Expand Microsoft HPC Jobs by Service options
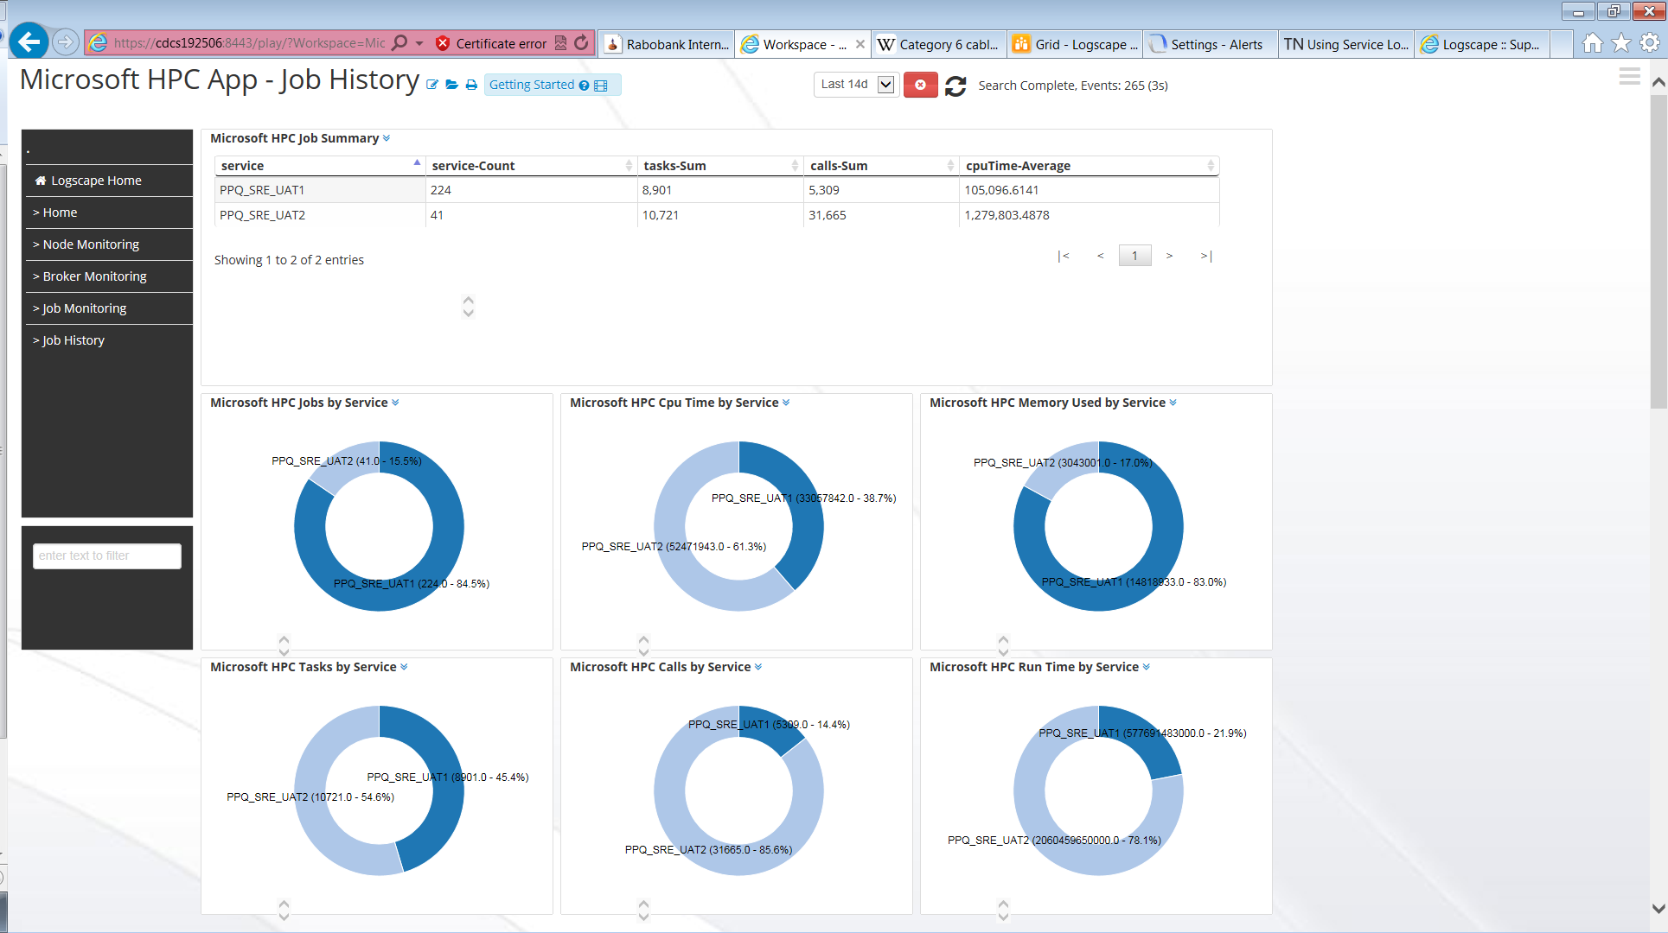 point(395,403)
